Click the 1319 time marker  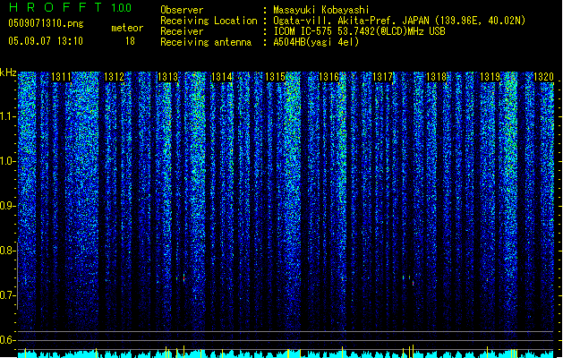pyautogui.click(x=490, y=77)
